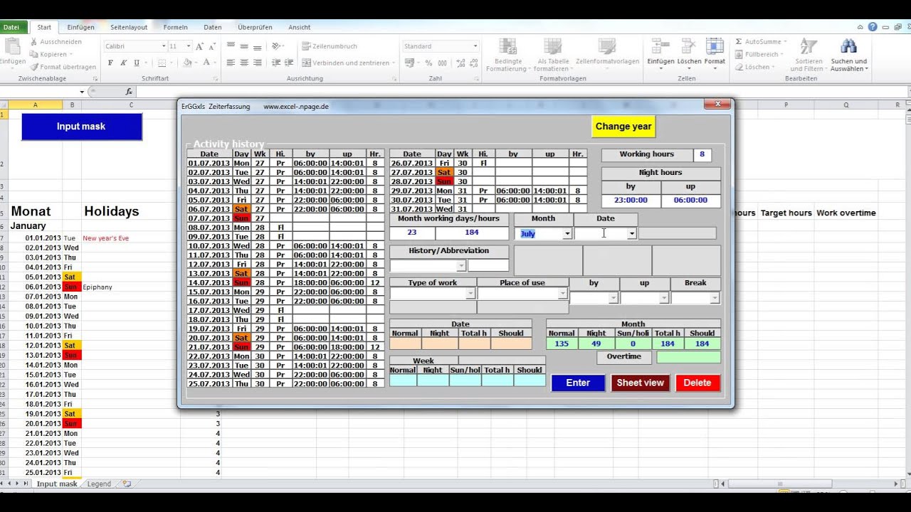Click the eraser Löschen icon in Bearbeiten

[739, 67]
